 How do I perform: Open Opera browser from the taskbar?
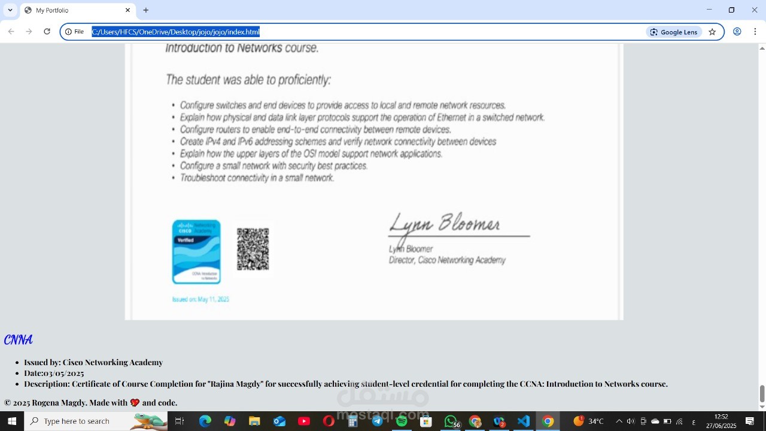point(329,421)
